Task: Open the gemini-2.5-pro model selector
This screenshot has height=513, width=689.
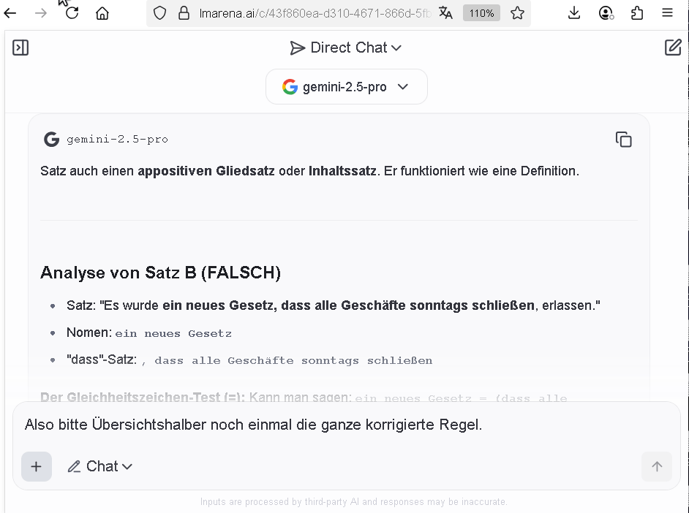Action: 346,87
